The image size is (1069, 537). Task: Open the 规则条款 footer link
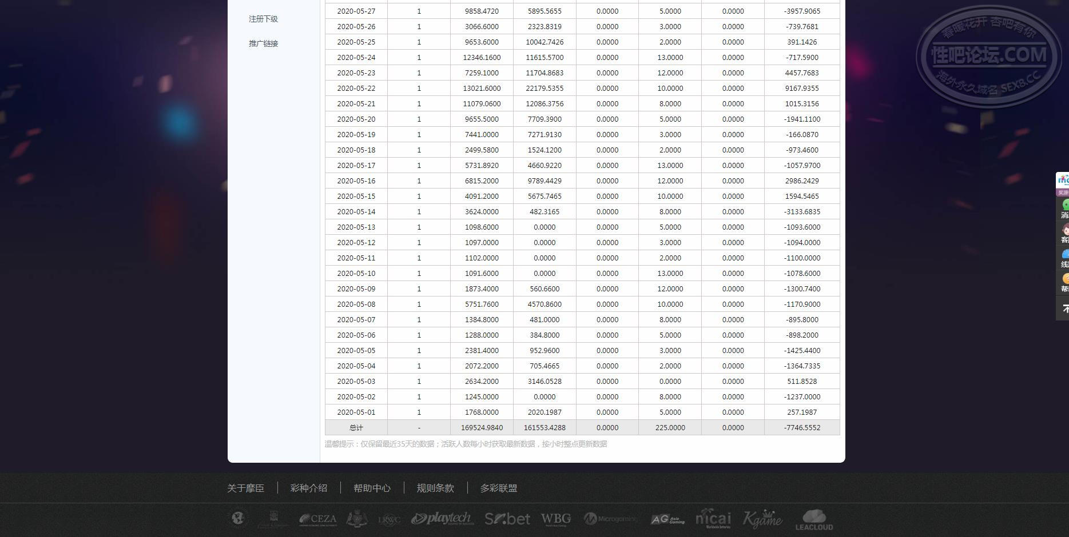pos(435,488)
